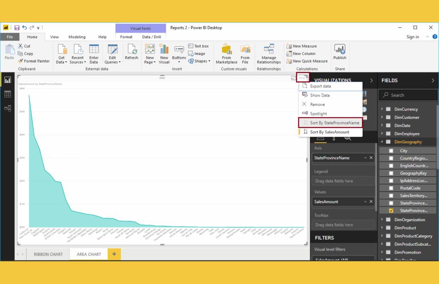439x284 pixels.
Task: Undo the last action
Action: tap(24, 27)
